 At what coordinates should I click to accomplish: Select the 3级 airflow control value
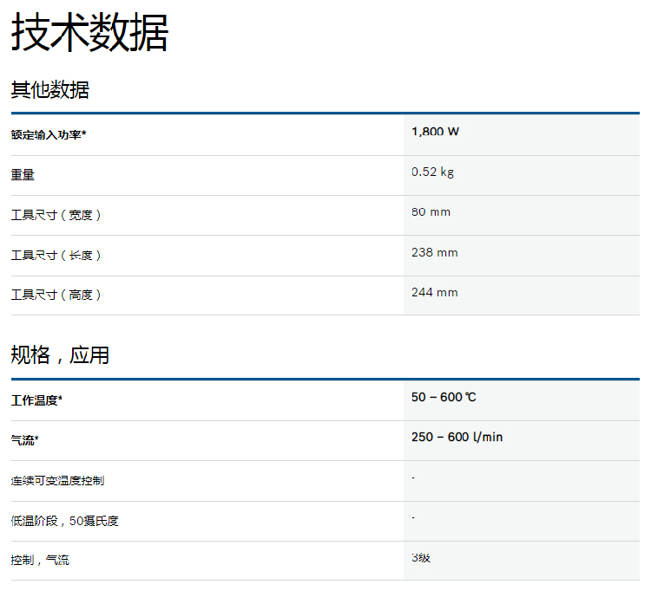tap(421, 557)
